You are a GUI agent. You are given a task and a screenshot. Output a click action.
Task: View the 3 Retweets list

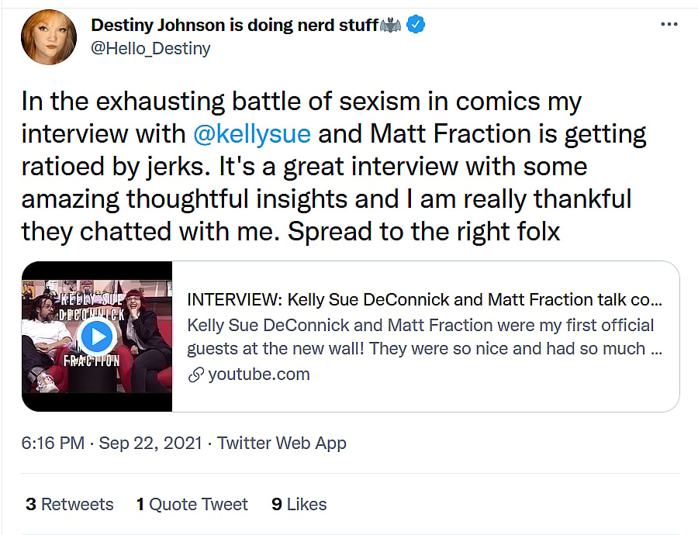coord(70,504)
